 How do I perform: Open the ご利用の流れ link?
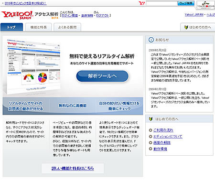click(163, 130)
